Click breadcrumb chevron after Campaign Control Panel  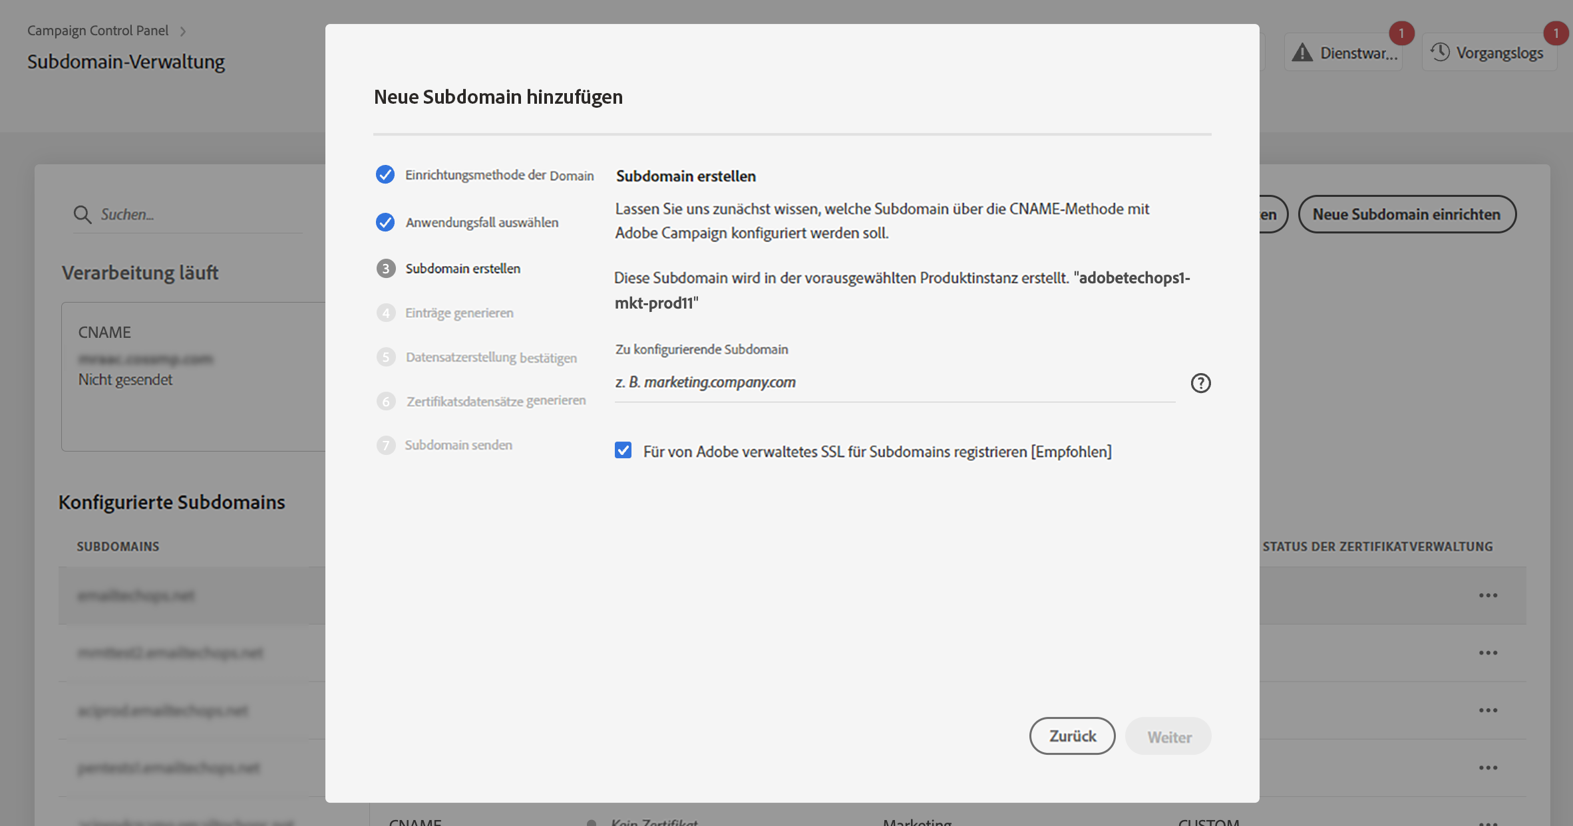coord(183,31)
